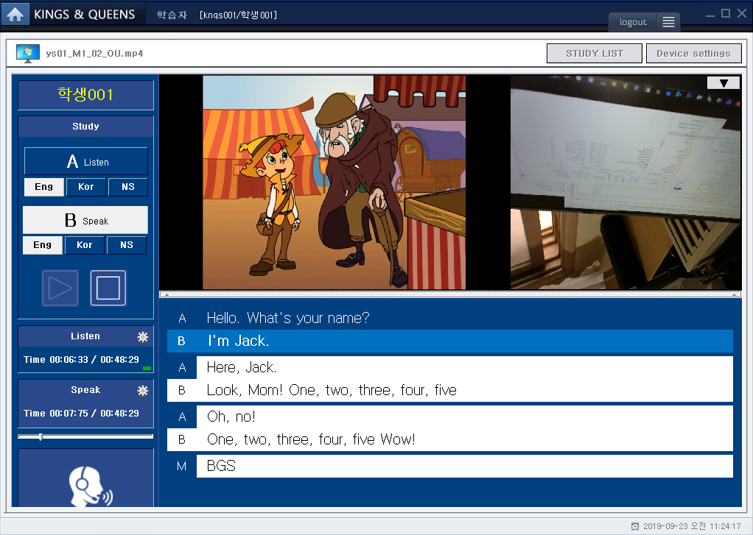
Task: Open Speak settings gear
Action: tap(143, 391)
